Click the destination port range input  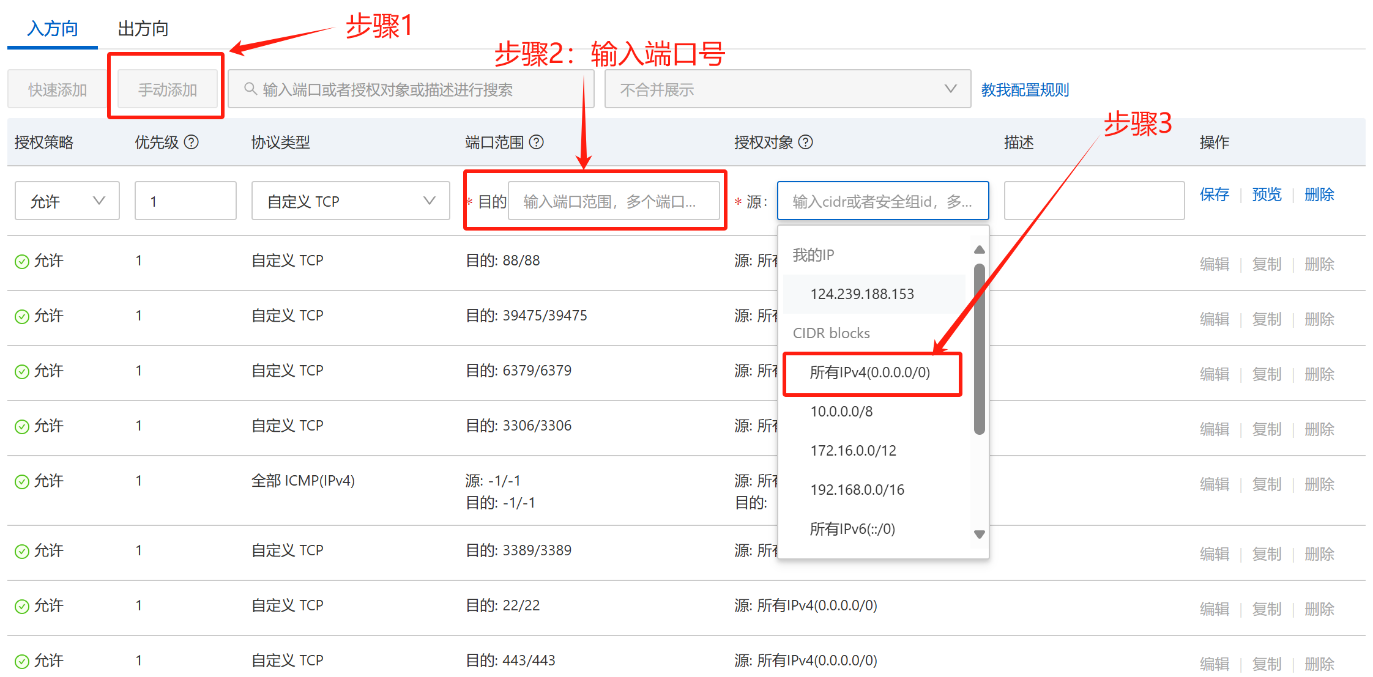(x=613, y=201)
